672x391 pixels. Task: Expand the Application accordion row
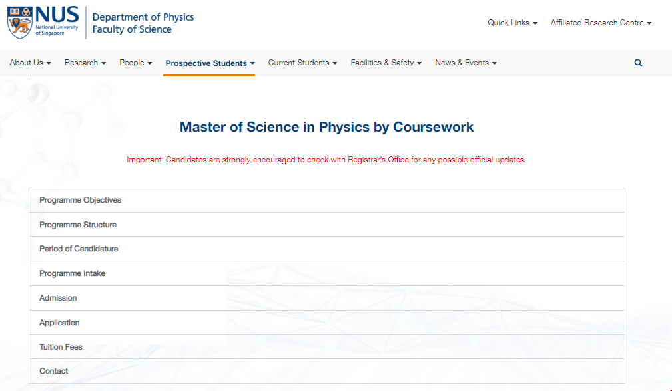click(x=59, y=323)
